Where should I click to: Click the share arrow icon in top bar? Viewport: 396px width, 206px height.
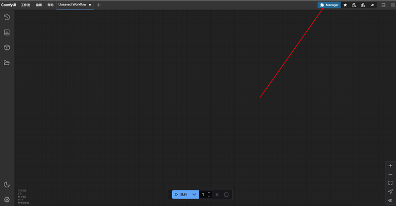(x=372, y=5)
